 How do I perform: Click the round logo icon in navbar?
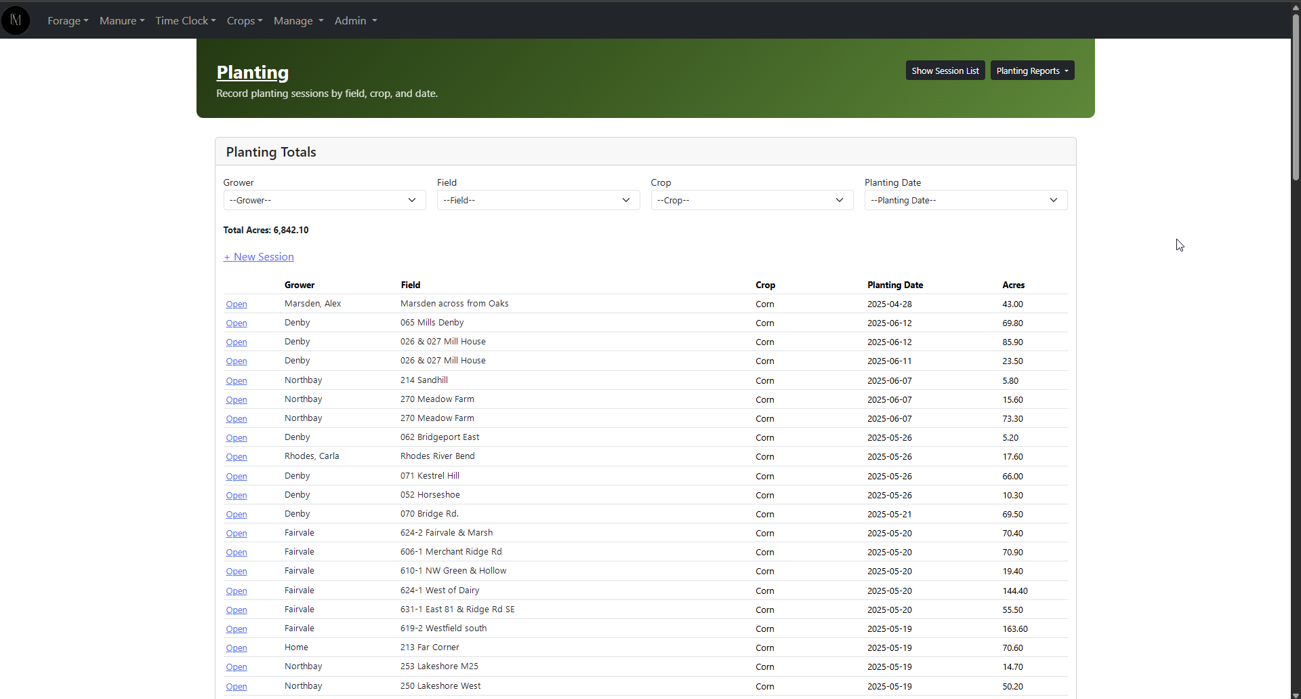click(x=16, y=20)
